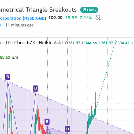Click the percent change 7.14%
This screenshot has height=134, width=134.
86,18
